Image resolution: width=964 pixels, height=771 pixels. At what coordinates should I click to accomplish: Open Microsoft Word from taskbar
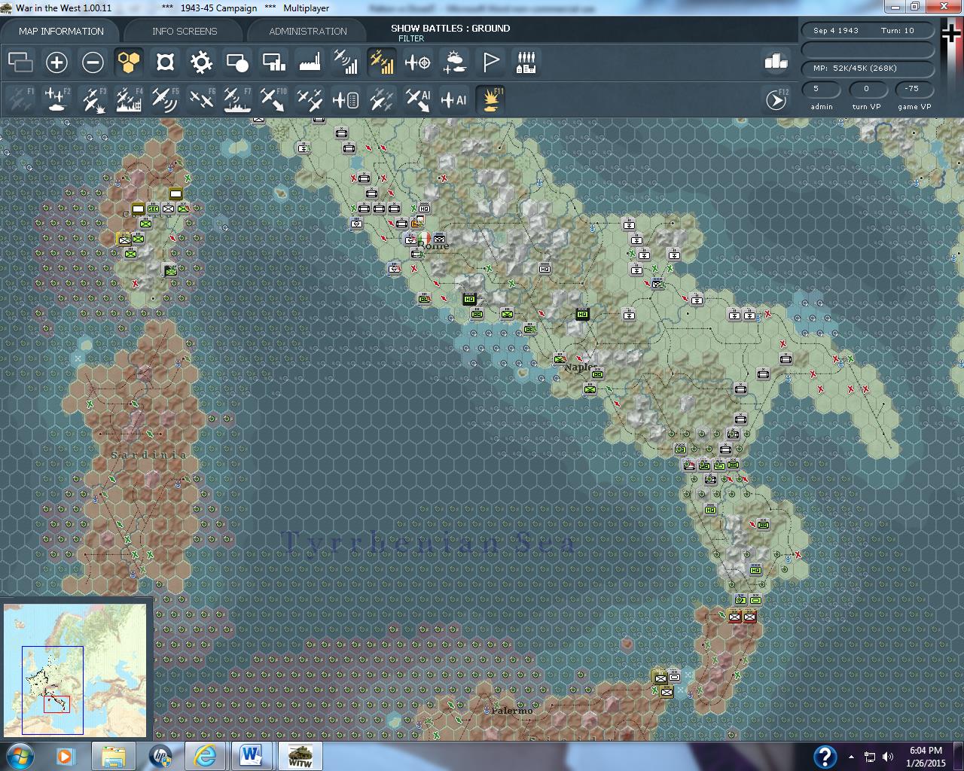click(x=251, y=756)
